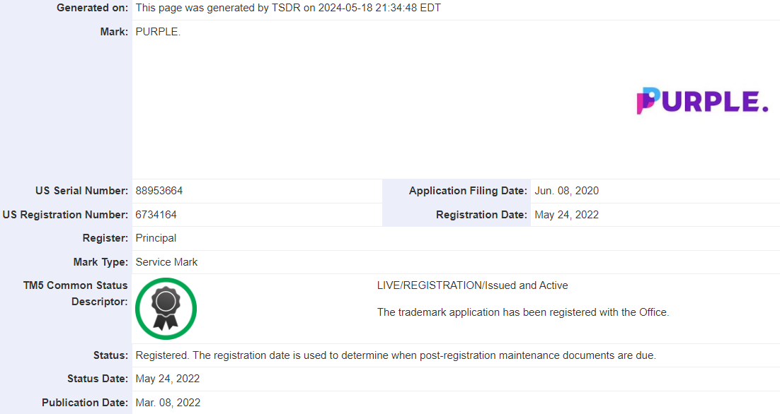780x414 pixels.
Task: Click the Registration Date label
Action: pyautogui.click(x=481, y=215)
